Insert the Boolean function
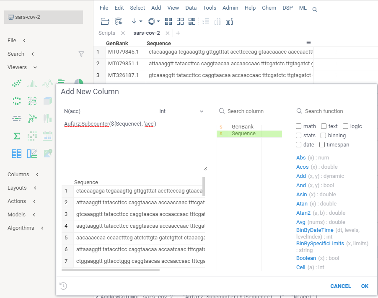This screenshot has width=378, height=298. click(x=306, y=258)
